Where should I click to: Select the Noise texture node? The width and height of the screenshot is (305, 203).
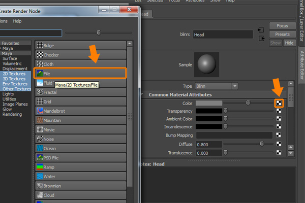[81, 139]
